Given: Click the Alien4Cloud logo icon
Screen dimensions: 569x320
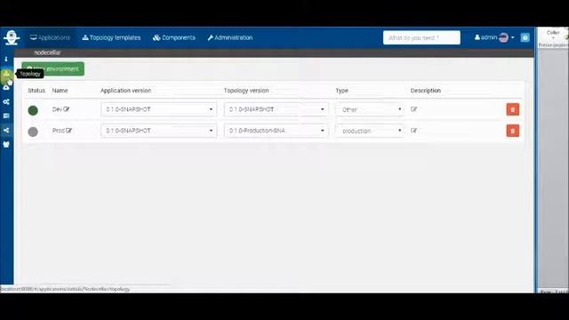Looking at the screenshot, I should tap(12, 37).
